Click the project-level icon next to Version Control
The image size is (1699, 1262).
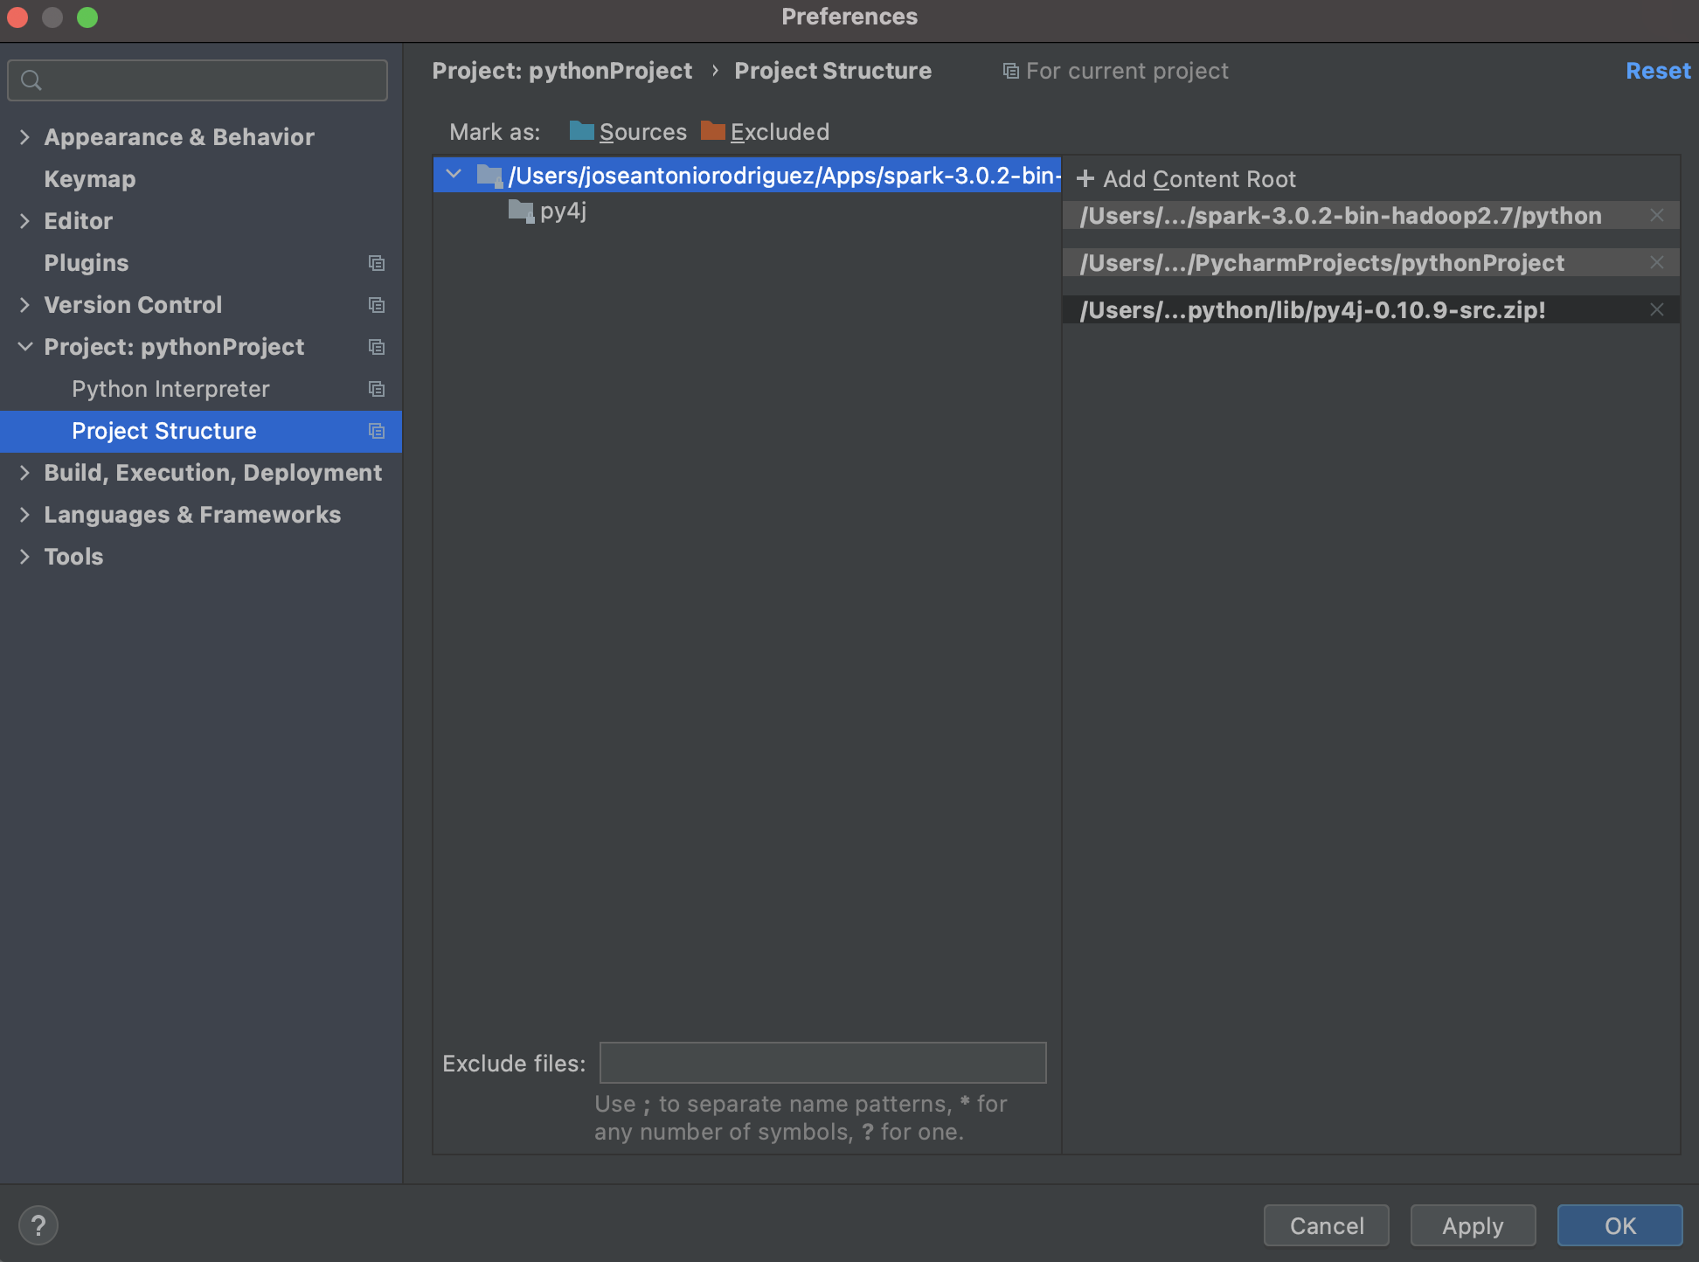(377, 305)
